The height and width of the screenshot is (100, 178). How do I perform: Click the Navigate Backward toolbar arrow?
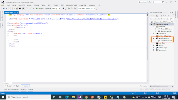coord(4,9)
